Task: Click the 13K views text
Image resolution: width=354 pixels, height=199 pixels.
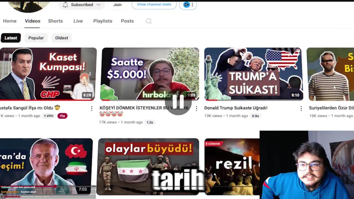Action: point(213,116)
